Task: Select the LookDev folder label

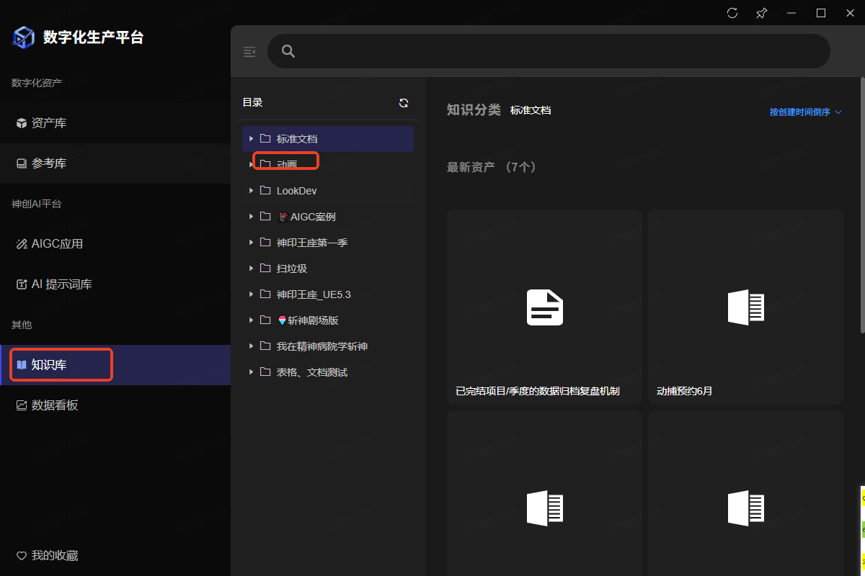Action: tap(296, 191)
